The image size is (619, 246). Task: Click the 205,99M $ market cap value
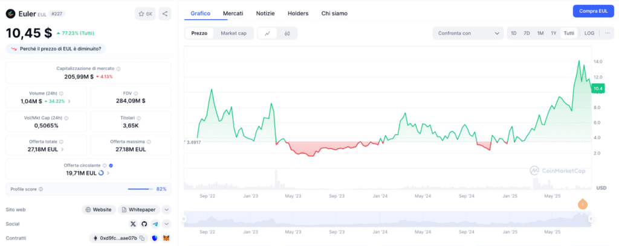point(79,77)
